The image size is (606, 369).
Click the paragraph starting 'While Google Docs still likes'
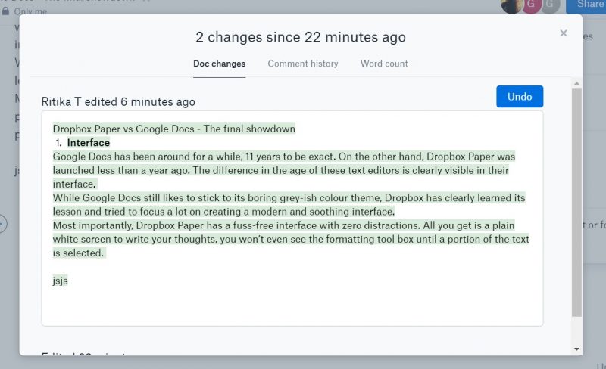pyautogui.click(x=289, y=205)
